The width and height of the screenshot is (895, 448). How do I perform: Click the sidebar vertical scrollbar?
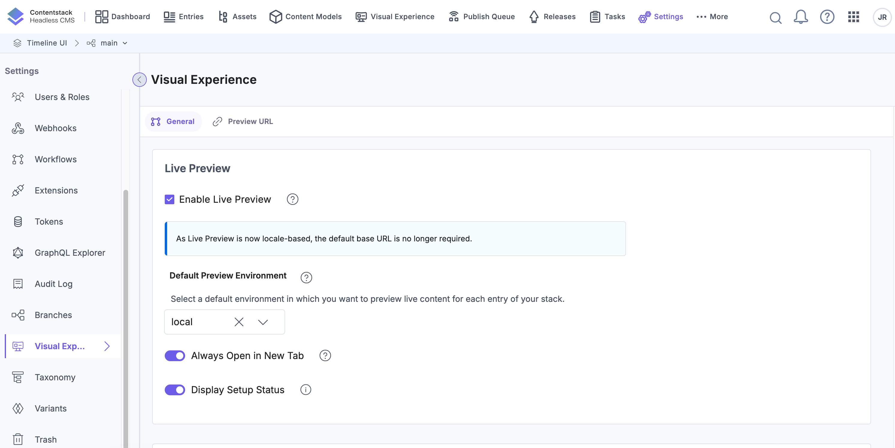click(x=126, y=313)
